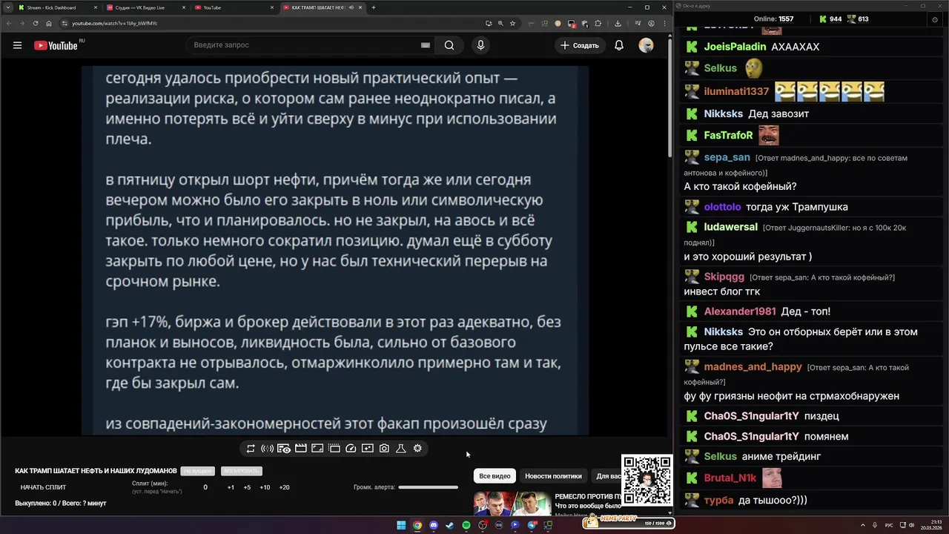Open Steam from the taskbar
Screen dimensions: 949x534
[x=450, y=525]
